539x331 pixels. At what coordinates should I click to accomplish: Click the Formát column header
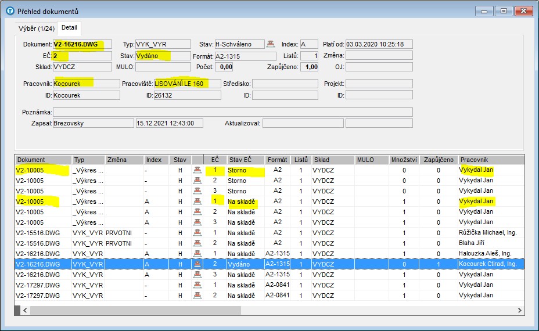coord(278,160)
